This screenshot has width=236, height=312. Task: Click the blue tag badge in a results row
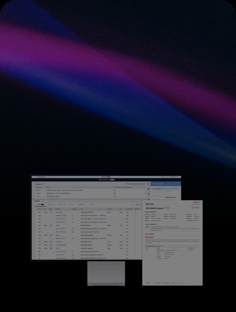coord(51,225)
